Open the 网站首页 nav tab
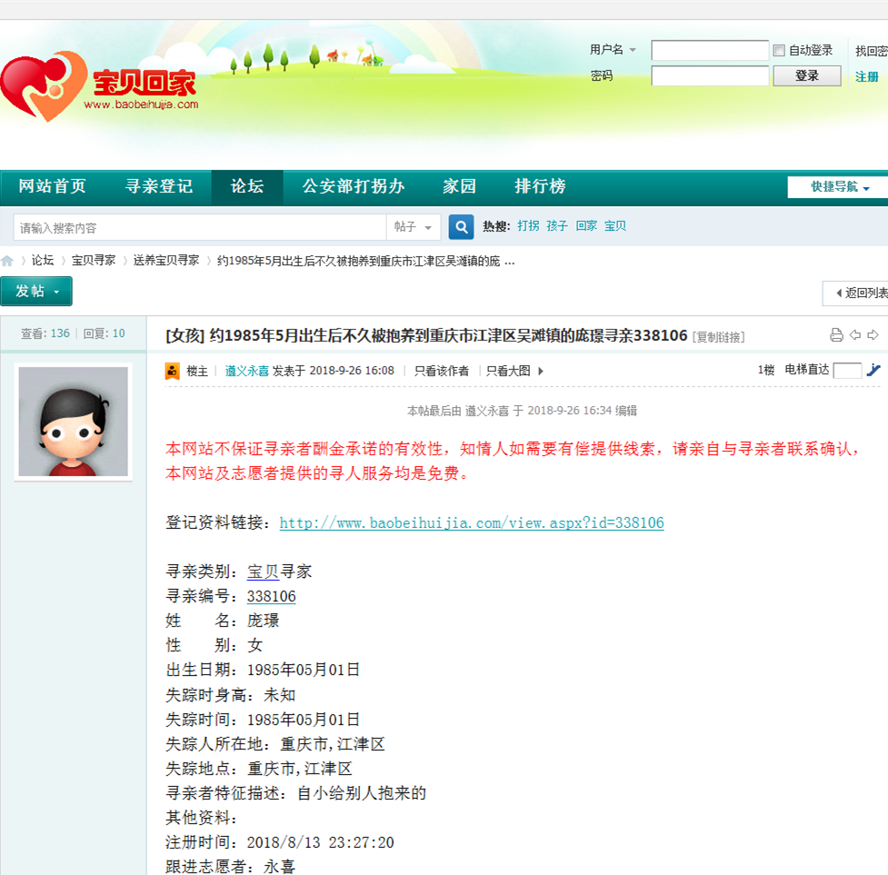This screenshot has height=875, width=888. 52,186
